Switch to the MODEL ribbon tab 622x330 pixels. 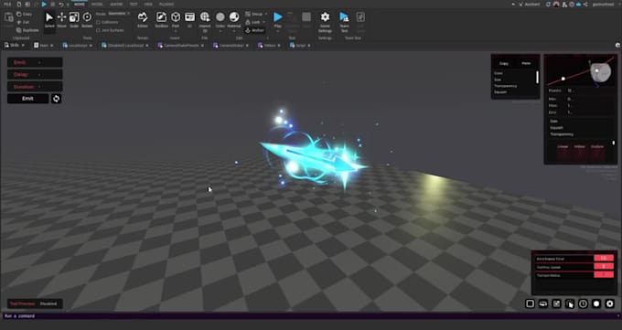[x=97, y=4]
